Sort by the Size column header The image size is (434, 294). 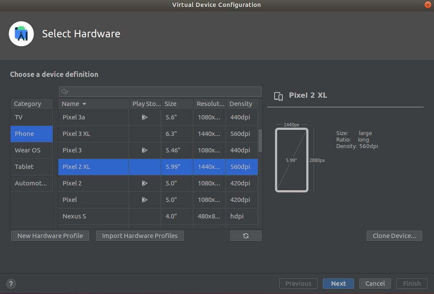177,104
